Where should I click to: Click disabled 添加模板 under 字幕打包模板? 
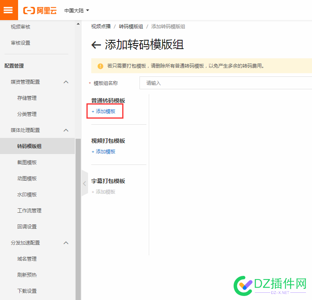[x=103, y=192]
